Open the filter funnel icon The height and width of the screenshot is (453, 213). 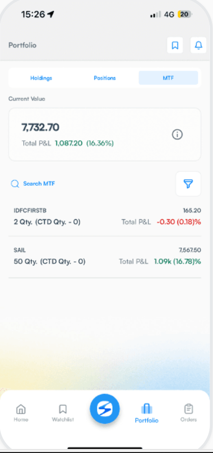pyautogui.click(x=188, y=184)
